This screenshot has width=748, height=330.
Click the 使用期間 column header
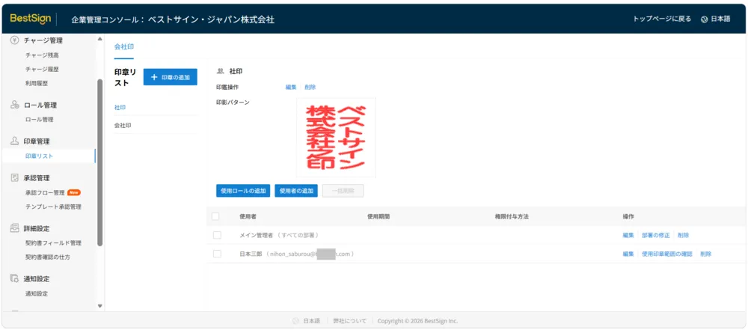pos(378,216)
